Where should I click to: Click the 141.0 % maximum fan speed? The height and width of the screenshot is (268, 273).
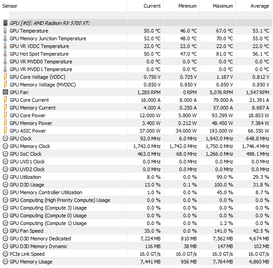point(224,231)
